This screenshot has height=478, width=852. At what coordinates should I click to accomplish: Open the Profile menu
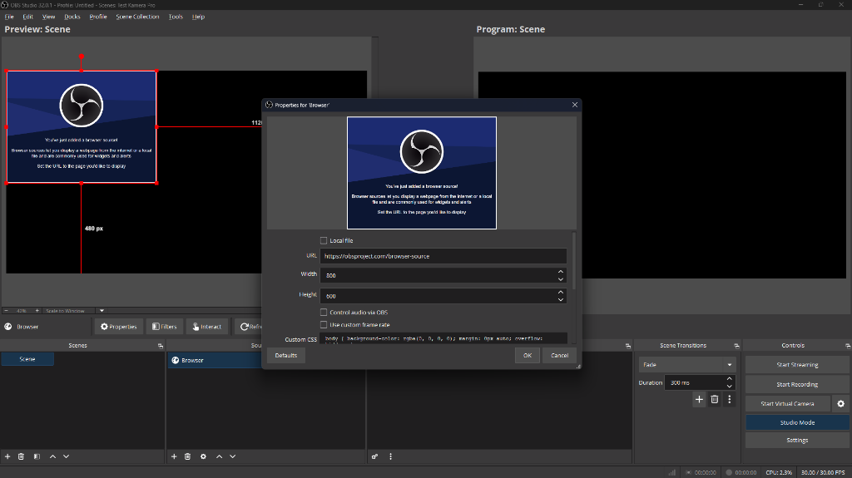pyautogui.click(x=98, y=17)
